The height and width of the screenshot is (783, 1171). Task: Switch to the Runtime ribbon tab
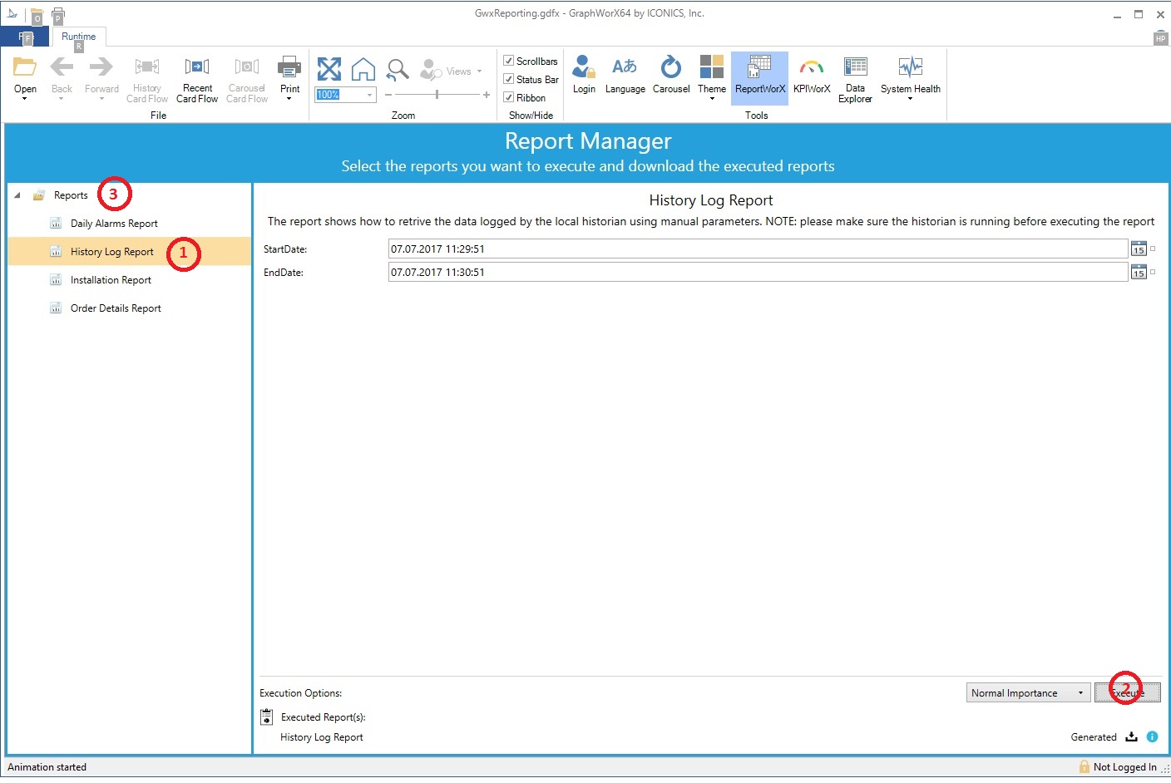pos(78,37)
